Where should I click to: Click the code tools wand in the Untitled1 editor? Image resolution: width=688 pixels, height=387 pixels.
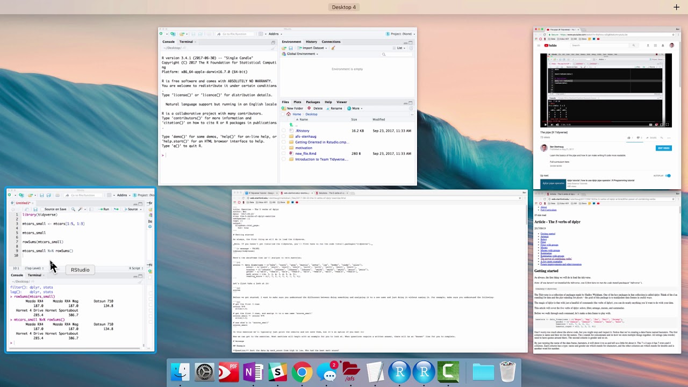[80, 209]
